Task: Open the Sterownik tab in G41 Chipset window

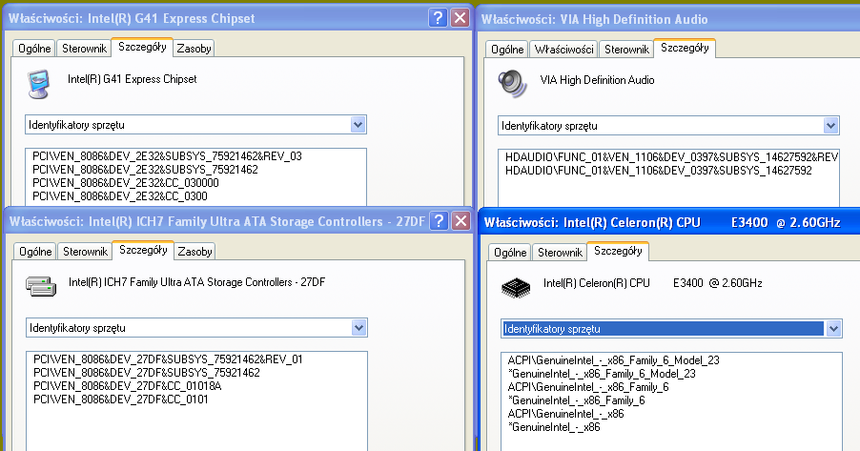Action: click(x=84, y=49)
